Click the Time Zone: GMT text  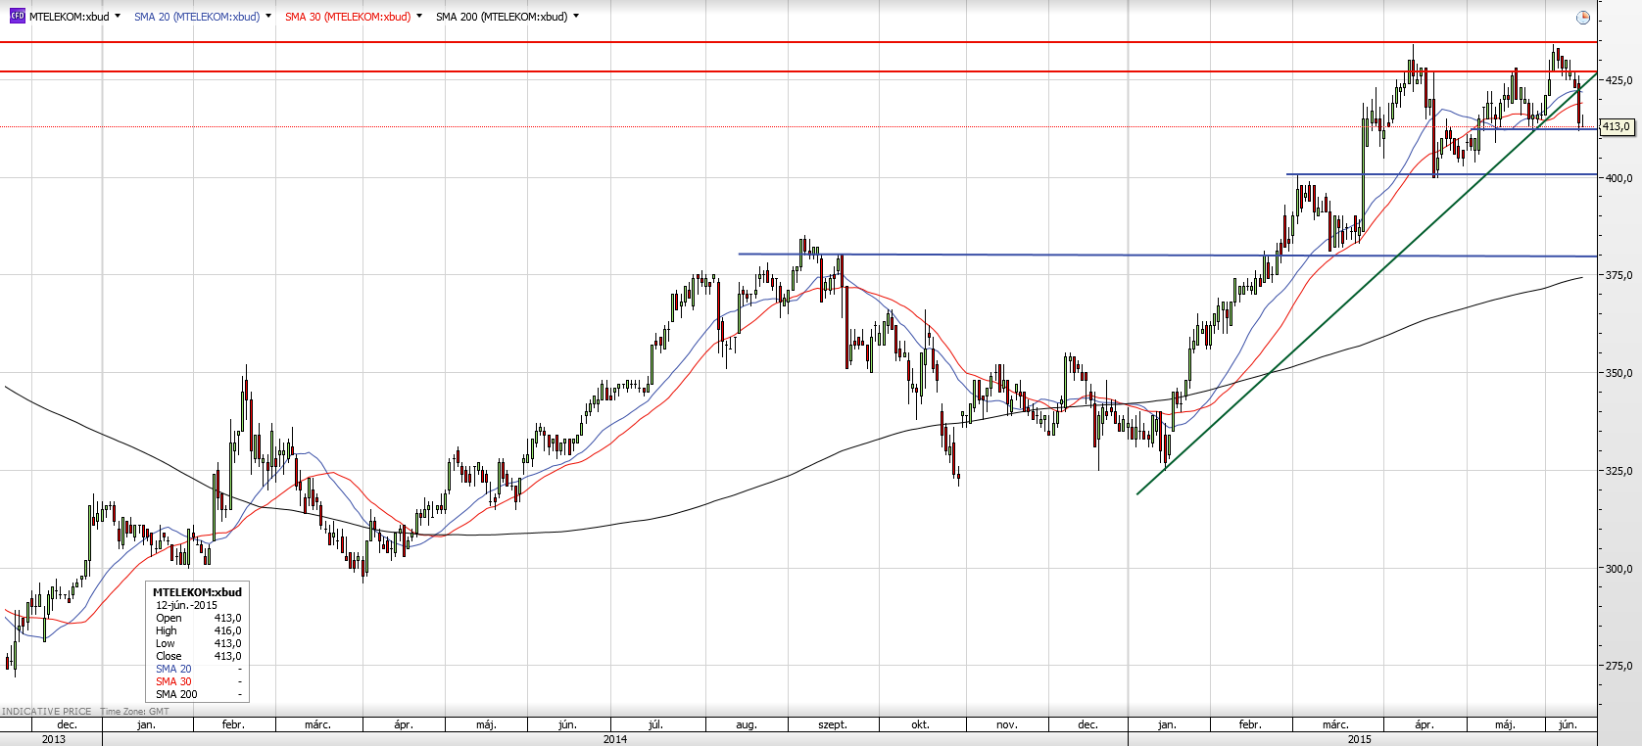click(134, 712)
